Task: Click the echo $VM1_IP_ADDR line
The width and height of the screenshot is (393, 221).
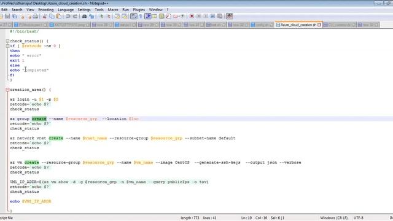Action: click(31, 201)
